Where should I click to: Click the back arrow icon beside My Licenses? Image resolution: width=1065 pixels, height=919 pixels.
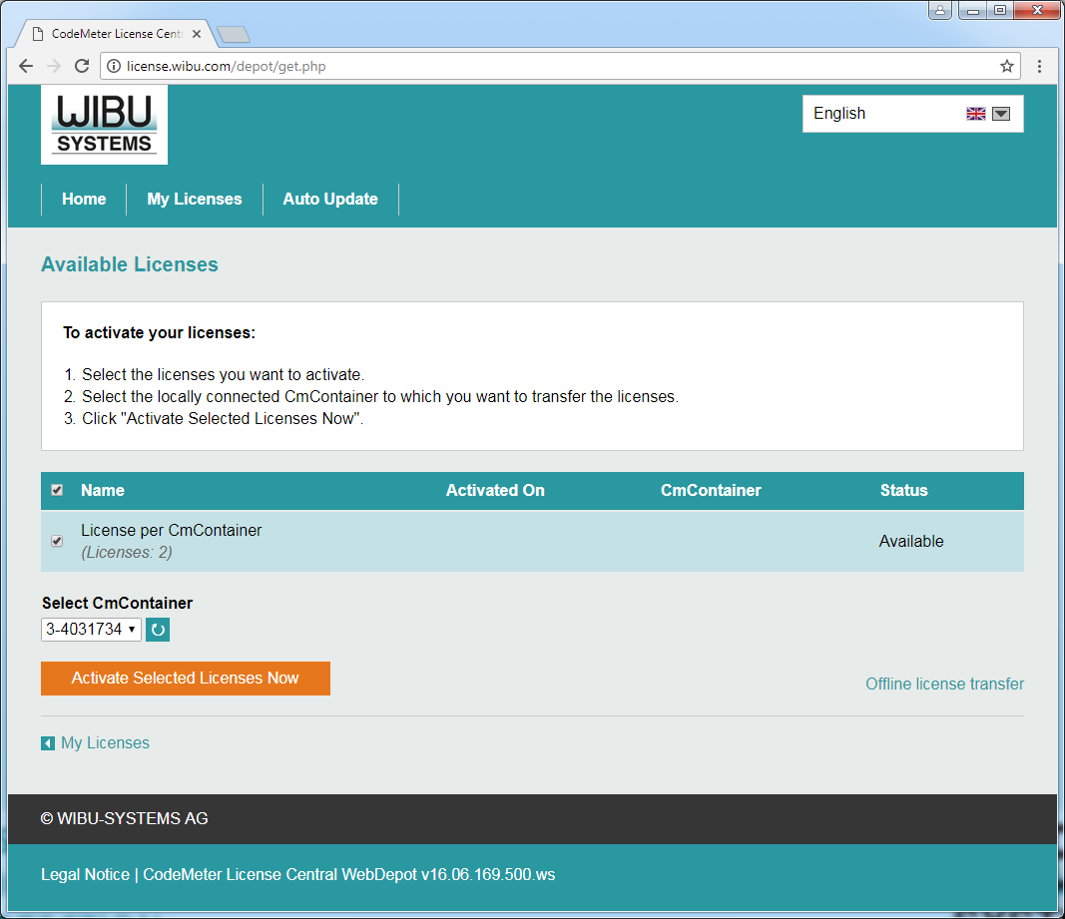pyautogui.click(x=48, y=743)
